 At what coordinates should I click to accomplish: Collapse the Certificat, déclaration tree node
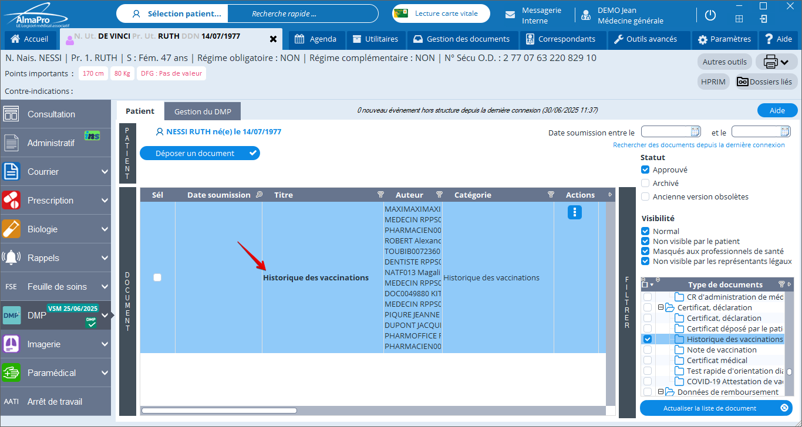[x=661, y=307]
